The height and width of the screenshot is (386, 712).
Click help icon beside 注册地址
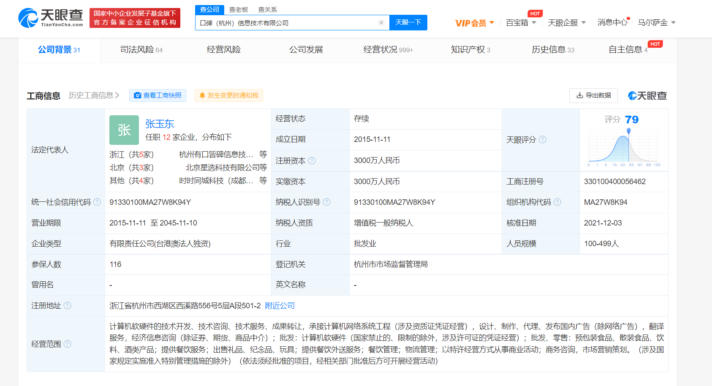[x=68, y=306]
